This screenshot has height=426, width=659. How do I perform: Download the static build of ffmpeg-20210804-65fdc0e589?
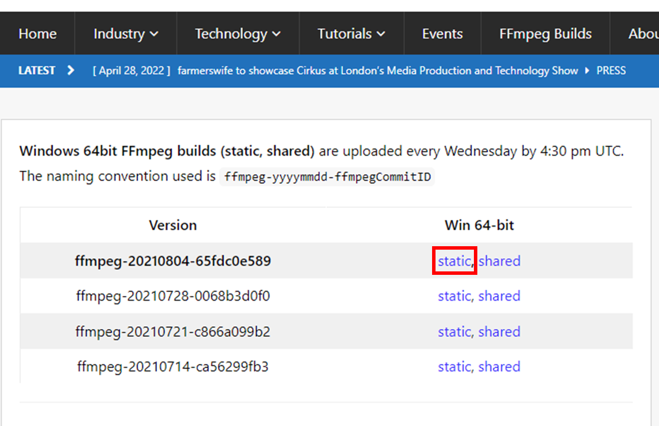[x=454, y=261]
